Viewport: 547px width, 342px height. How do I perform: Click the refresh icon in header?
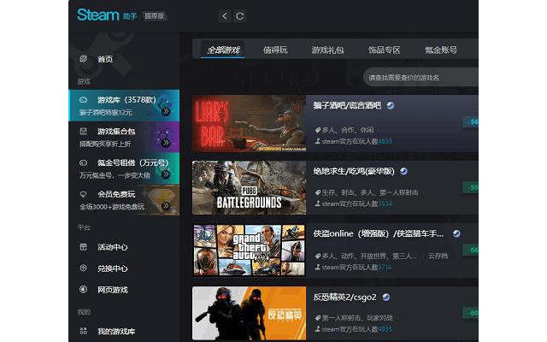pyautogui.click(x=239, y=15)
